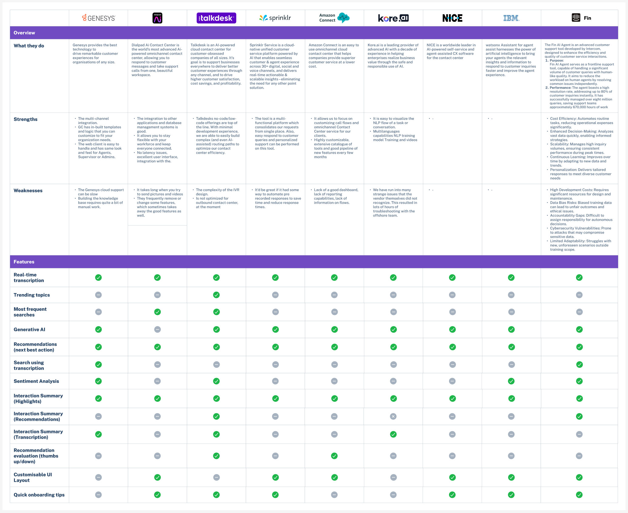
Task: Toggle Talkdesk's Trending topics checkmark
Action: [216, 295]
